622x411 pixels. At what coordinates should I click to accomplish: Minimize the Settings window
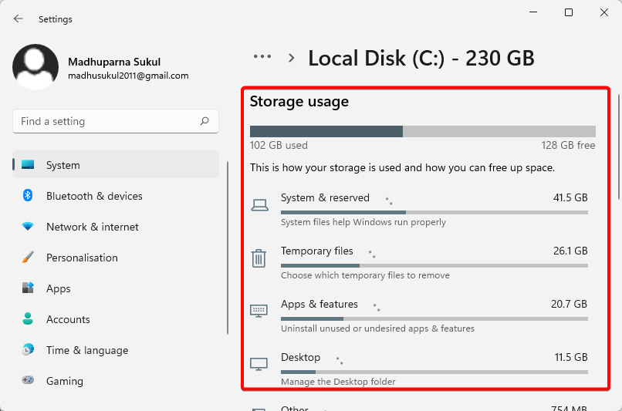pyautogui.click(x=533, y=12)
